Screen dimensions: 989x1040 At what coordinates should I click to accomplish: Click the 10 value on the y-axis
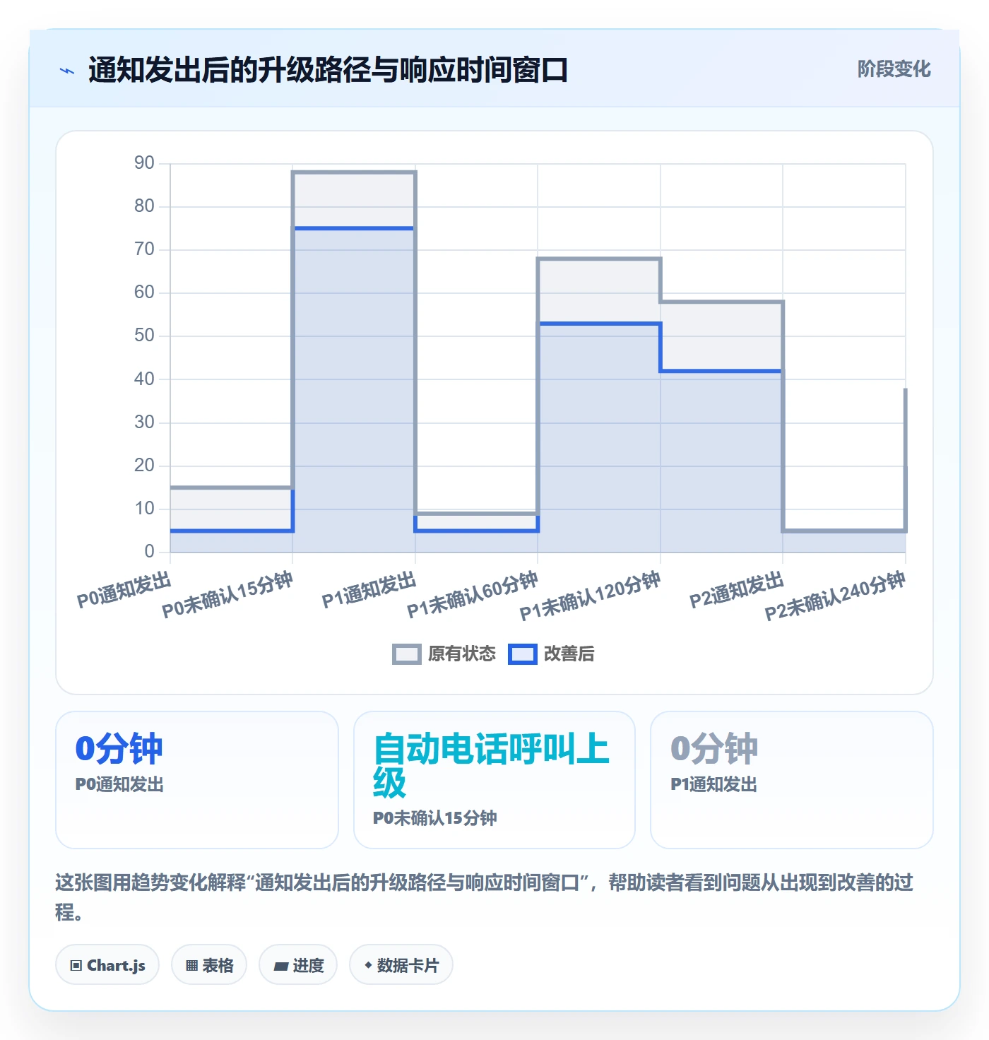pyautogui.click(x=144, y=509)
